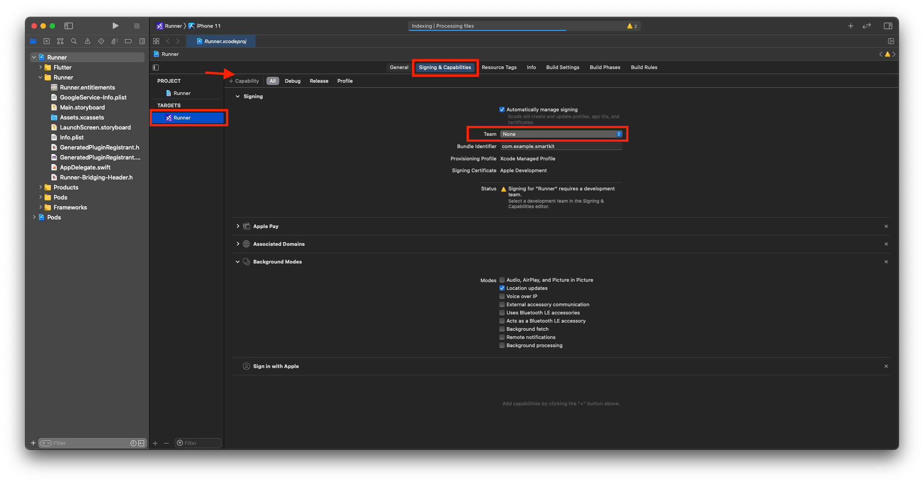Open the Issue navigator warning icon
This screenshot has height=483, width=924.
coord(87,41)
